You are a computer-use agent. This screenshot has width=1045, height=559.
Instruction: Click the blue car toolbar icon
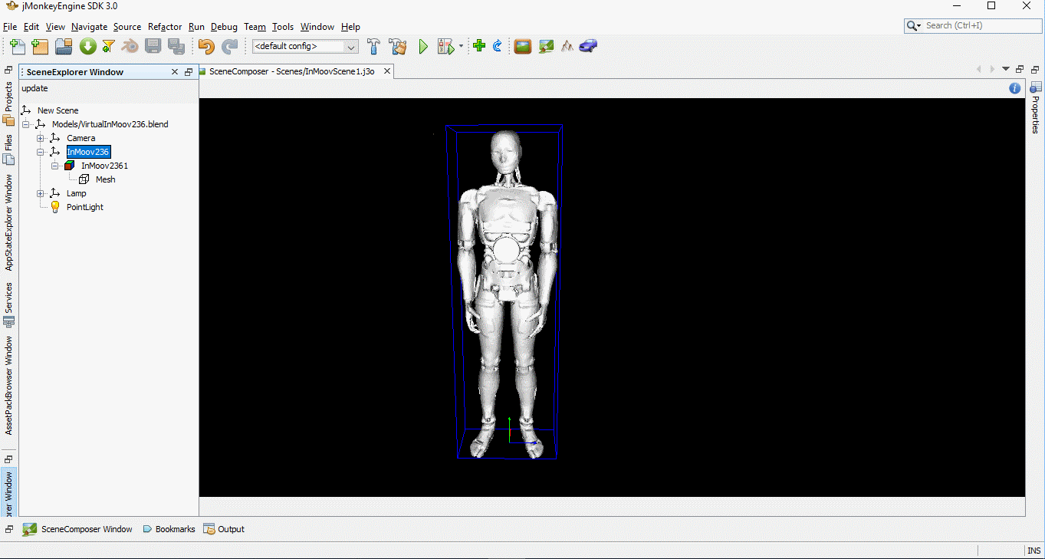588,46
